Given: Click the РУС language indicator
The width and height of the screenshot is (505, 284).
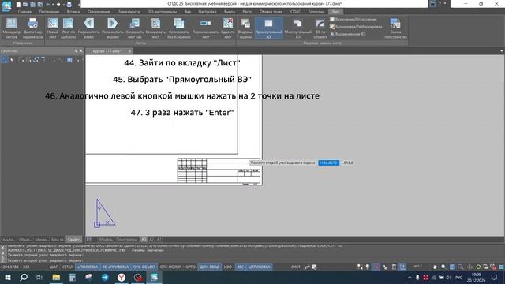Looking at the screenshot, I should pos(459,277).
